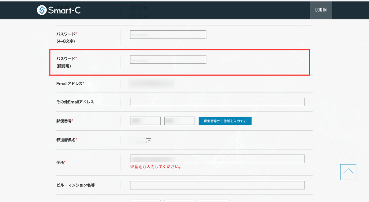Click the Emailアドレス label
369x202 pixels.
coord(70,84)
